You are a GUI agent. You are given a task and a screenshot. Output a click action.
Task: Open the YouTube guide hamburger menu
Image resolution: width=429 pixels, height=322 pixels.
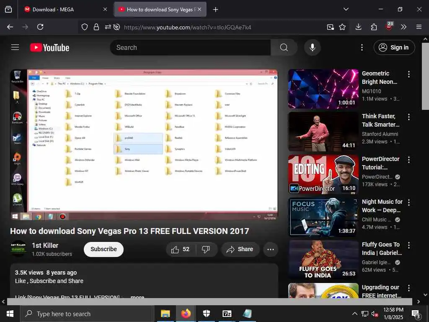(15, 47)
